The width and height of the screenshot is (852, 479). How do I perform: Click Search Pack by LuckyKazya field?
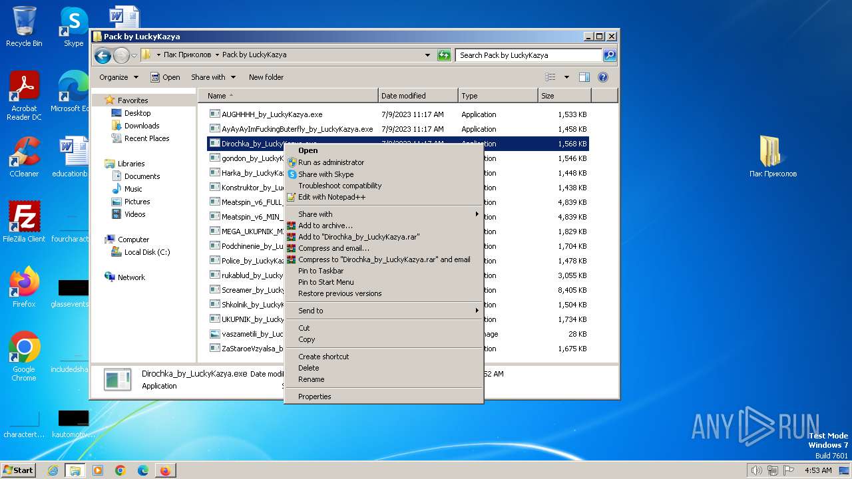530,55
